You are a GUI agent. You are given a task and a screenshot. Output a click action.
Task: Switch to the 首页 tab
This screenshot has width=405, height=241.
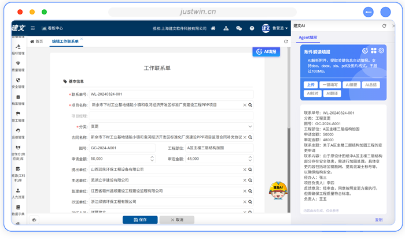pyautogui.click(x=36, y=42)
